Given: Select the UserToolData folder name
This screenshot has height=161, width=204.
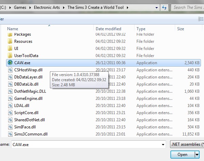Looking at the screenshot, I should point(26,56).
